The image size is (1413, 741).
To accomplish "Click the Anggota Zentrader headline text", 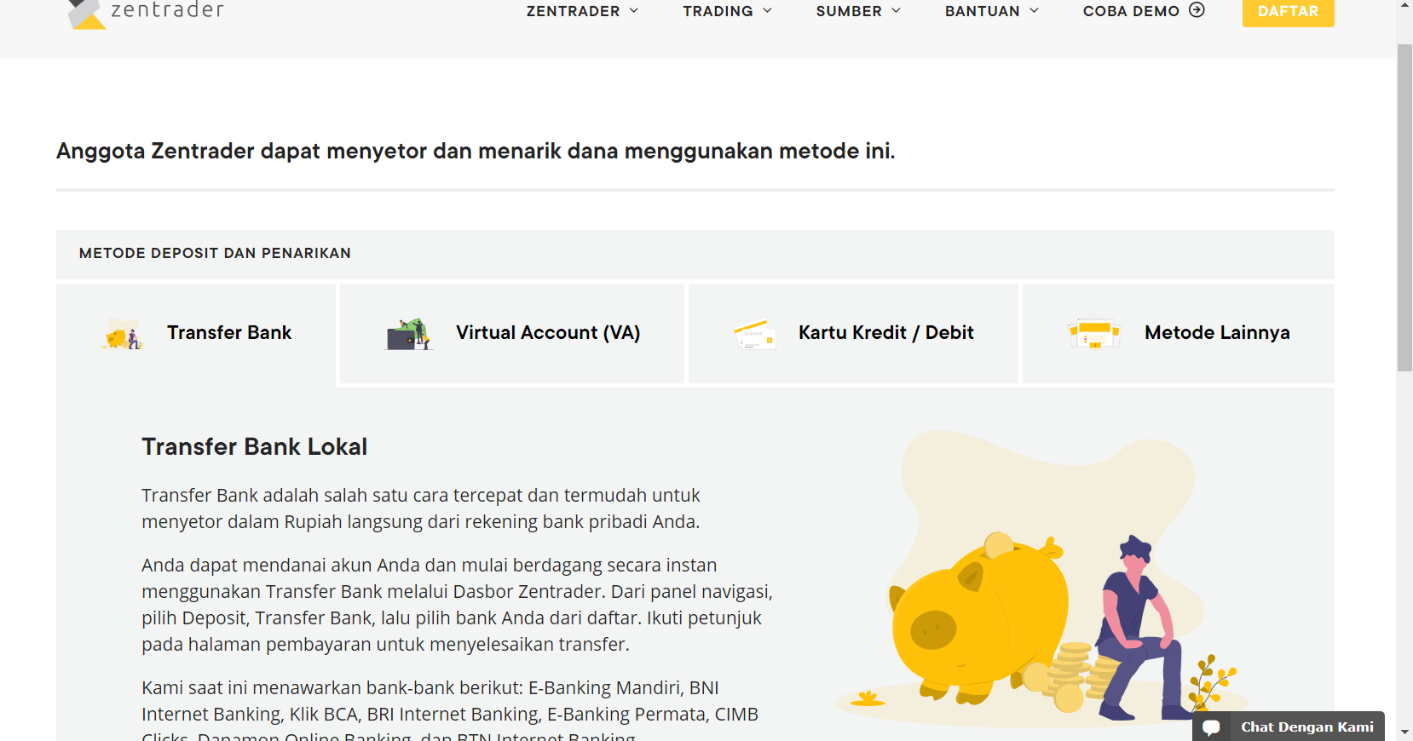I will 476,151.
